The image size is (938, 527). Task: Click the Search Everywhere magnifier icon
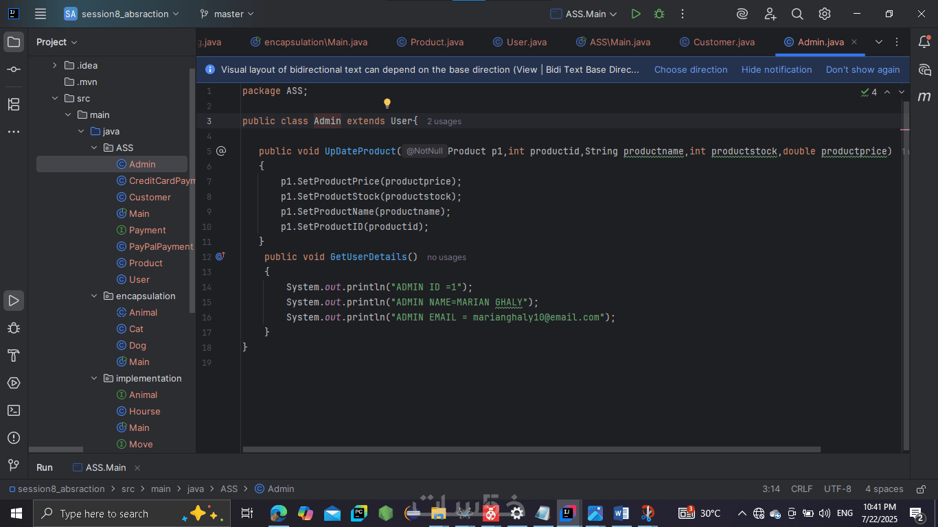click(x=797, y=14)
